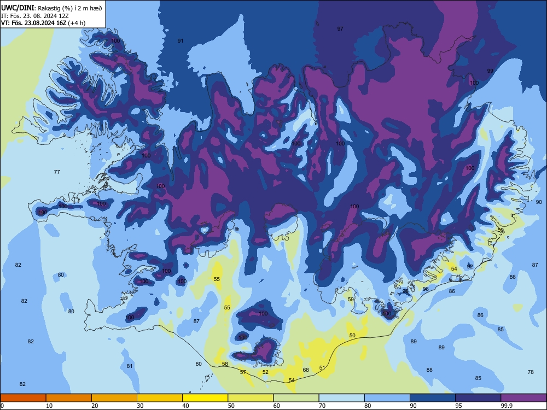Click the purple above-99.9 legend swatch

(523, 398)
